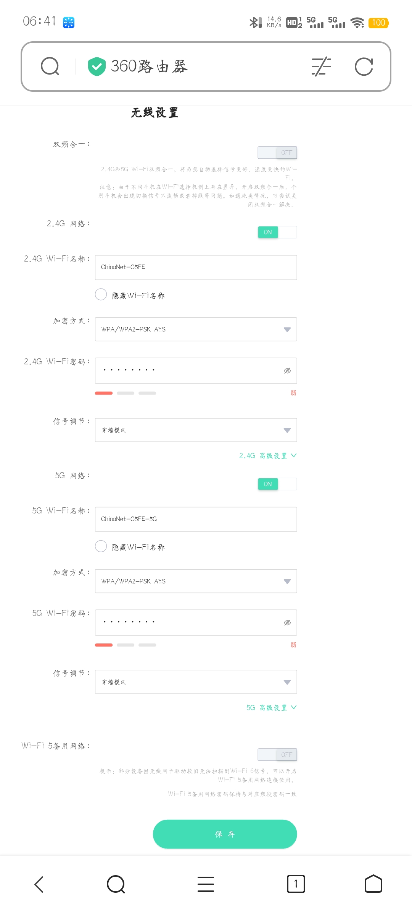This screenshot has height=913, width=412.
Task: Click the 保存 button
Action: [x=225, y=834]
